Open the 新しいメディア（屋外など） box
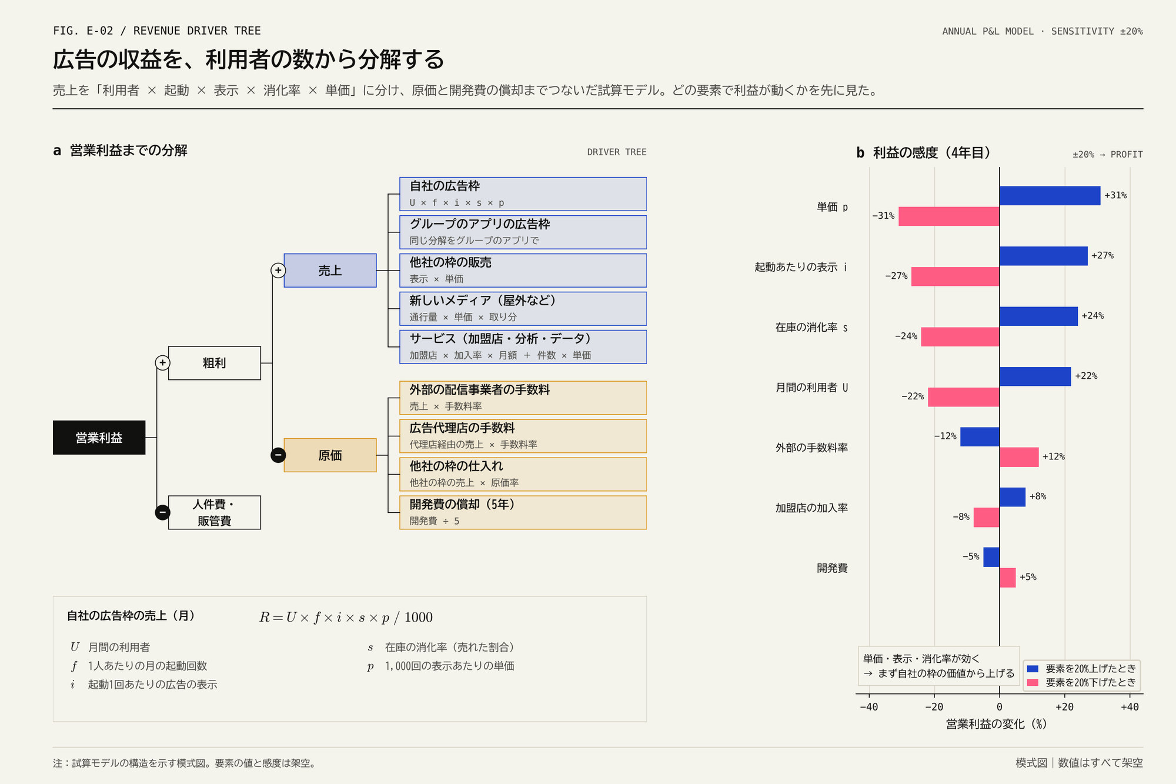This screenshot has width=1176, height=784. (x=523, y=309)
